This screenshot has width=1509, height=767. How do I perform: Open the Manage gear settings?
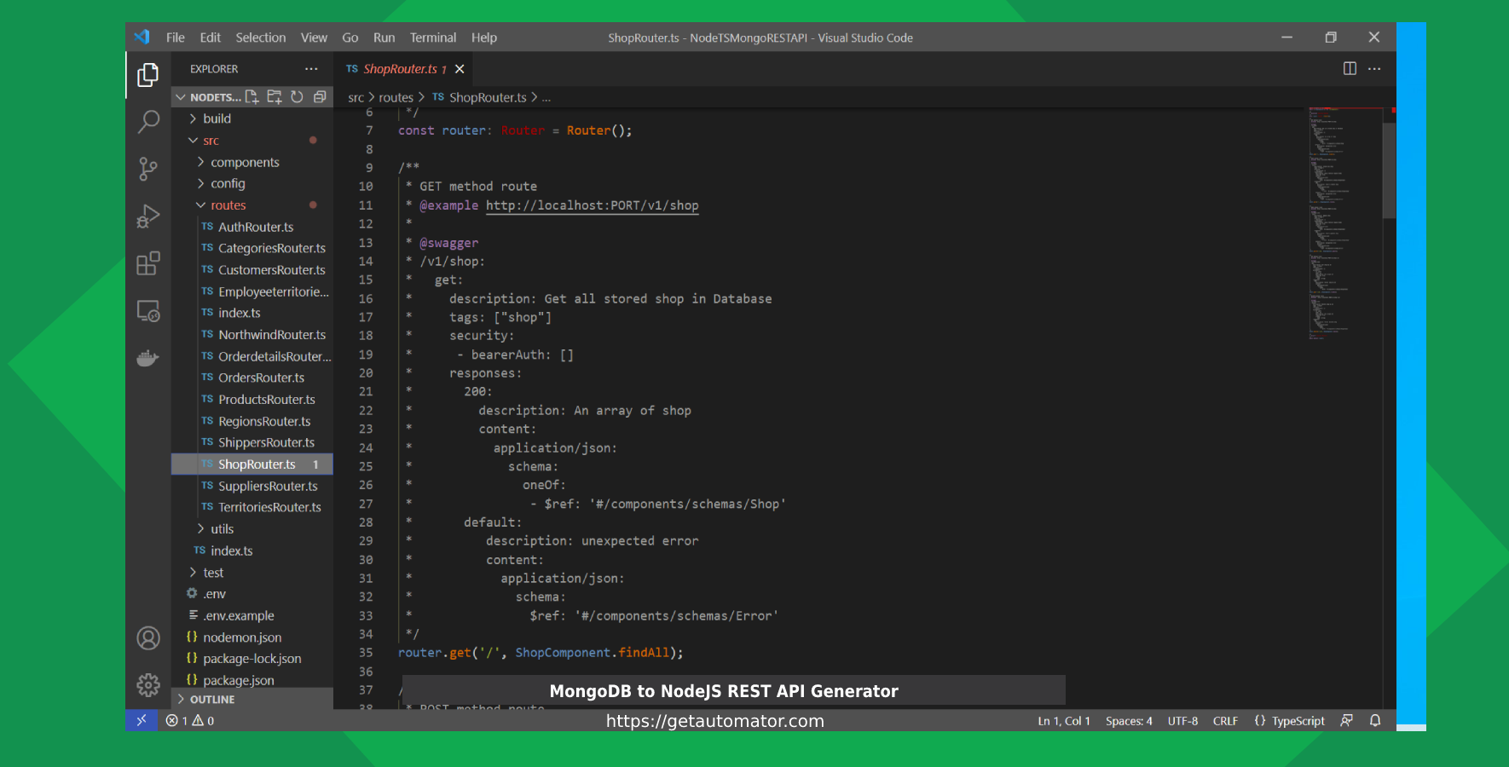148,684
